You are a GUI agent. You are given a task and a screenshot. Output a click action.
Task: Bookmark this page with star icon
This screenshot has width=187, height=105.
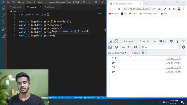pyautogui.click(x=159, y=9)
